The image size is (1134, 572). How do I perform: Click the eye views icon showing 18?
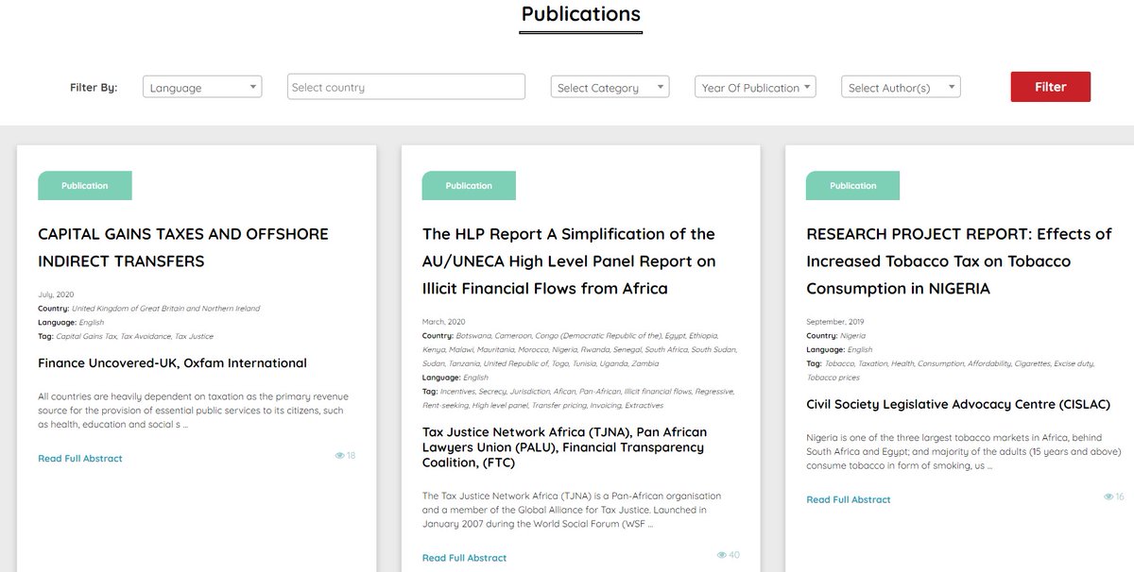coord(340,456)
